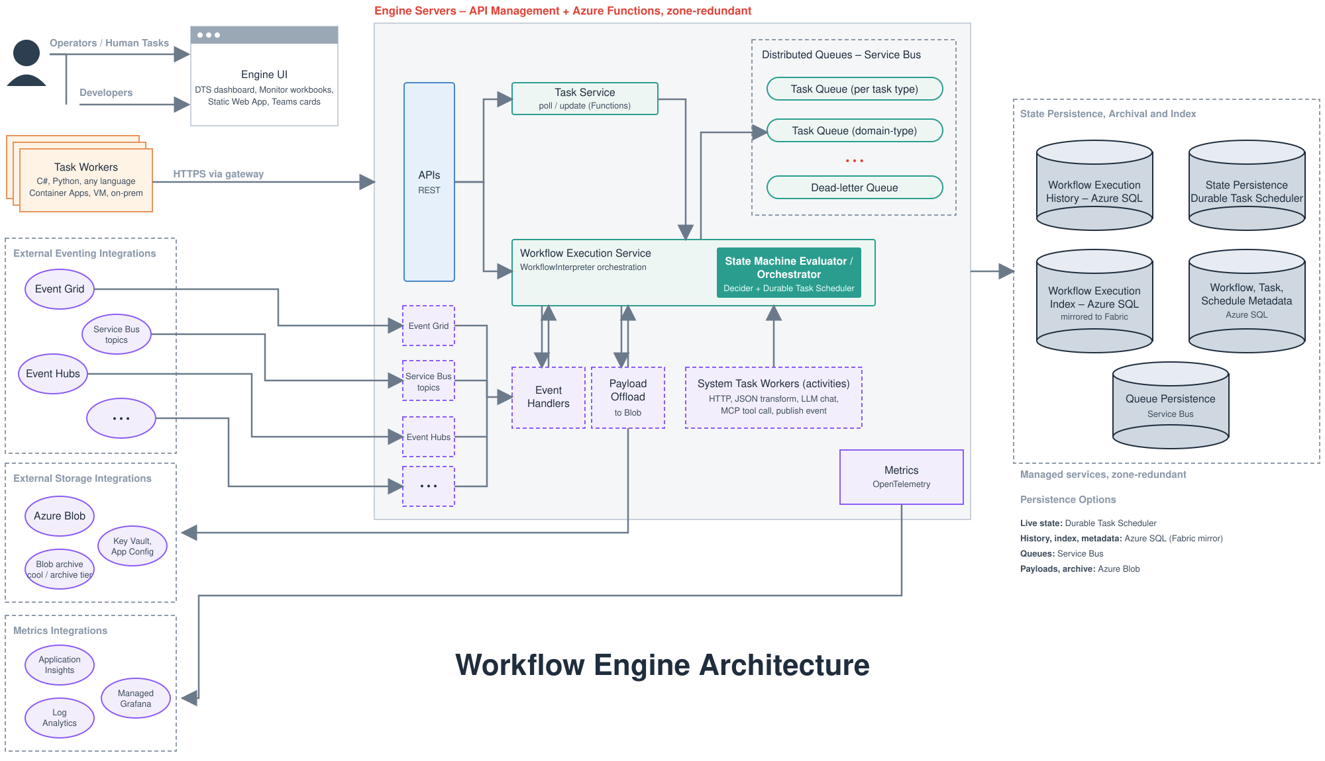
Task: Click the Managed services, zone-redundant caption
Action: click(1103, 474)
